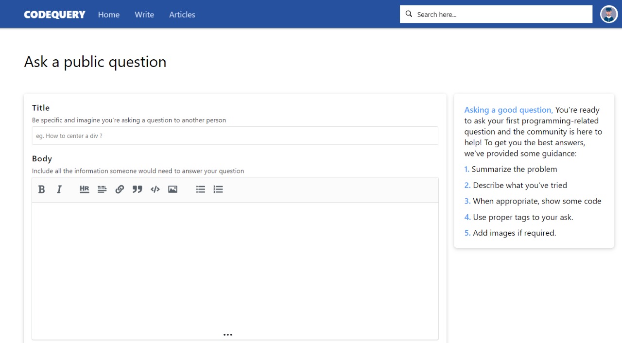Click the CODEQUERY logo

click(54, 14)
